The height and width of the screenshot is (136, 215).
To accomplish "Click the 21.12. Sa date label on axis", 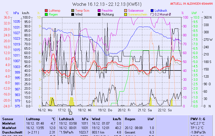I will [146, 110].
